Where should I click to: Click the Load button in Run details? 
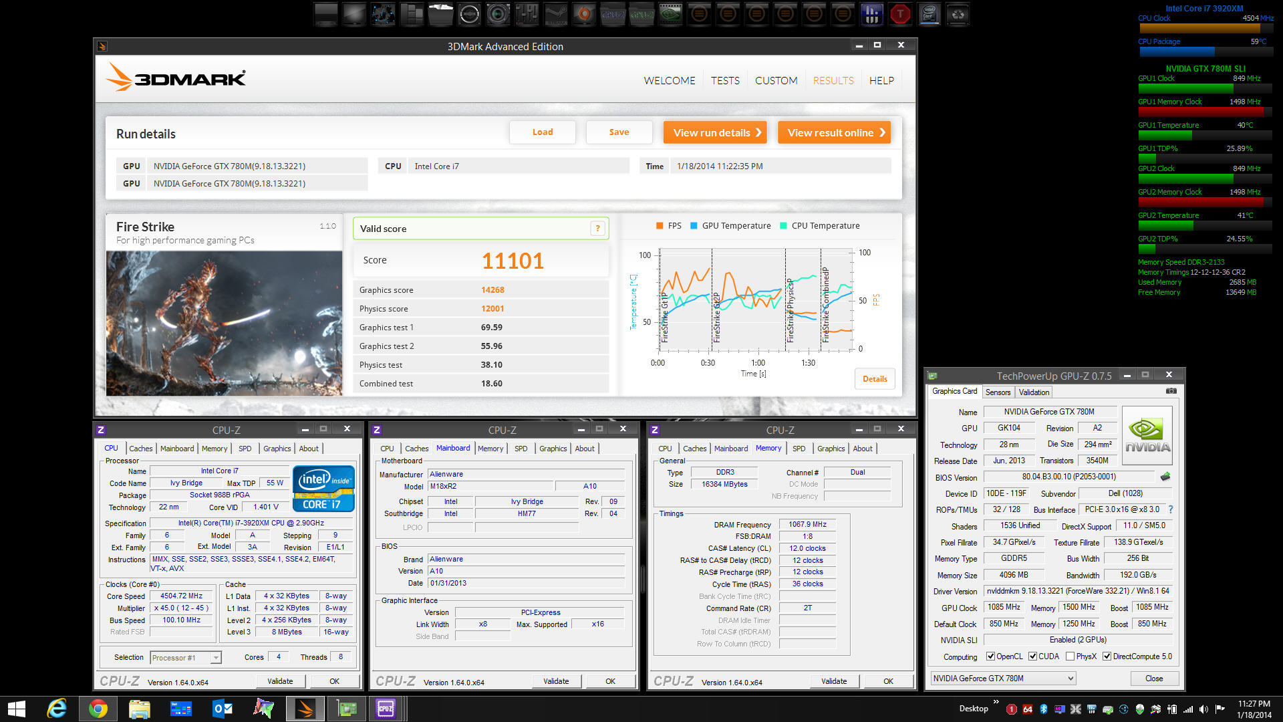click(x=542, y=132)
